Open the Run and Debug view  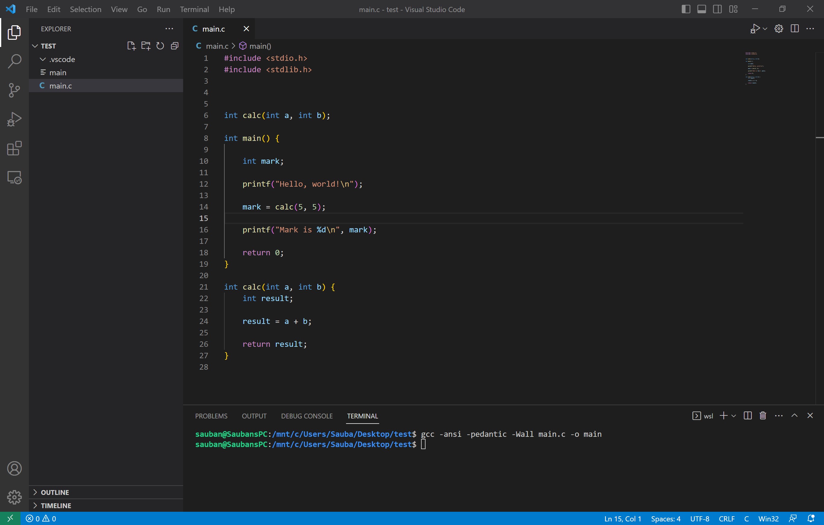(14, 120)
